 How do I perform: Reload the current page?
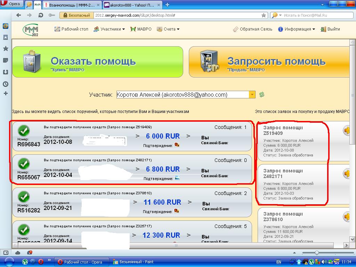41,15
